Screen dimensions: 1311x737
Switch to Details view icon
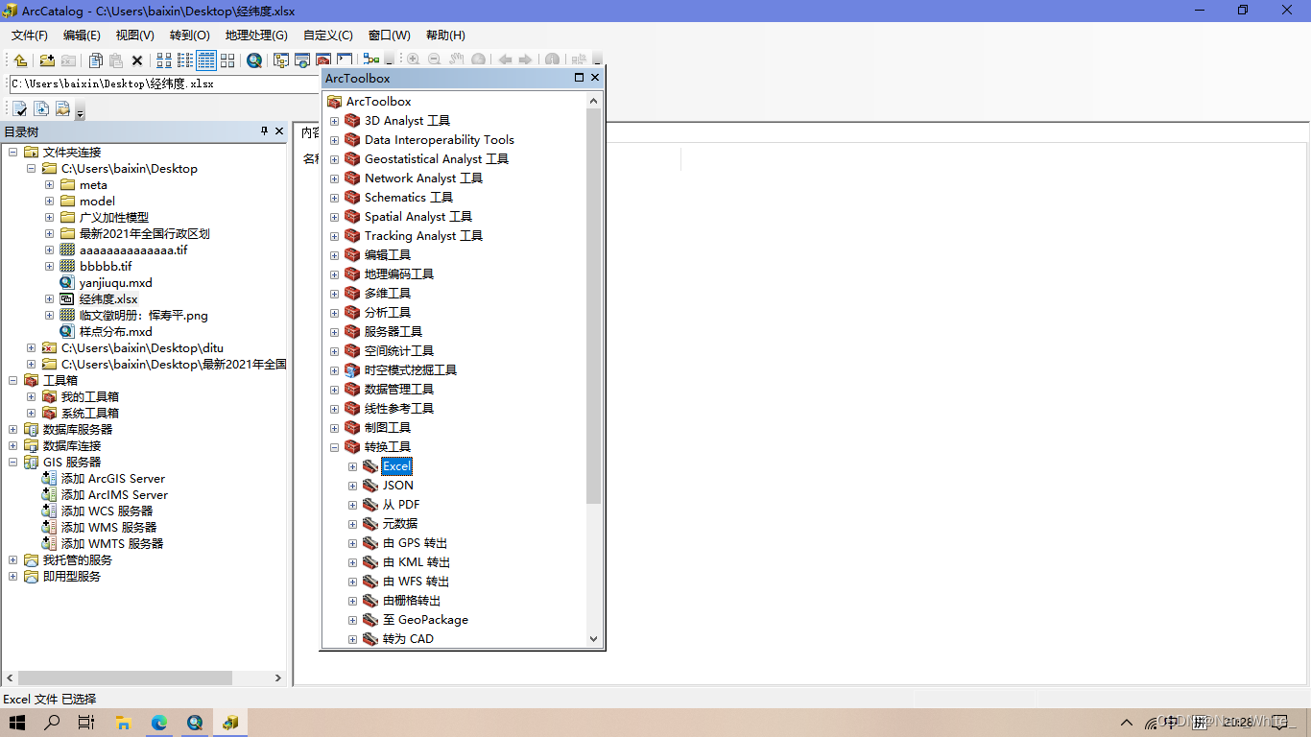pos(206,60)
